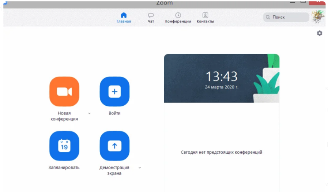The height and width of the screenshot is (192, 328).
Task: Click the Демонстрация экрана upward arrow icon
Action: pyautogui.click(x=114, y=146)
